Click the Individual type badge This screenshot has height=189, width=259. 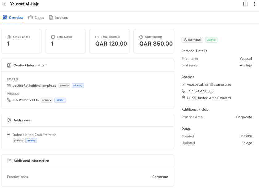coord(192,40)
